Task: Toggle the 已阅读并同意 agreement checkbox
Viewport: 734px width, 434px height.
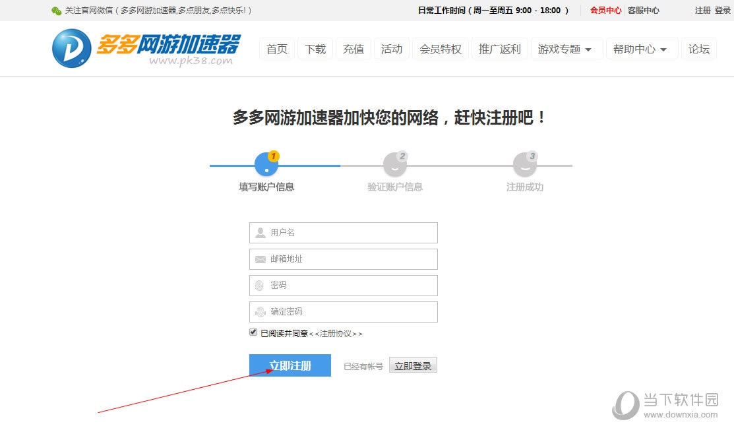Action: 253,332
